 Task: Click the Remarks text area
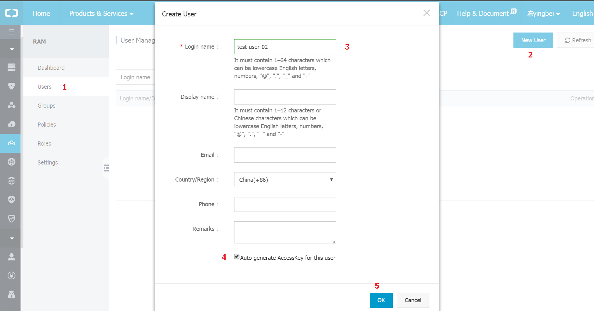click(285, 232)
